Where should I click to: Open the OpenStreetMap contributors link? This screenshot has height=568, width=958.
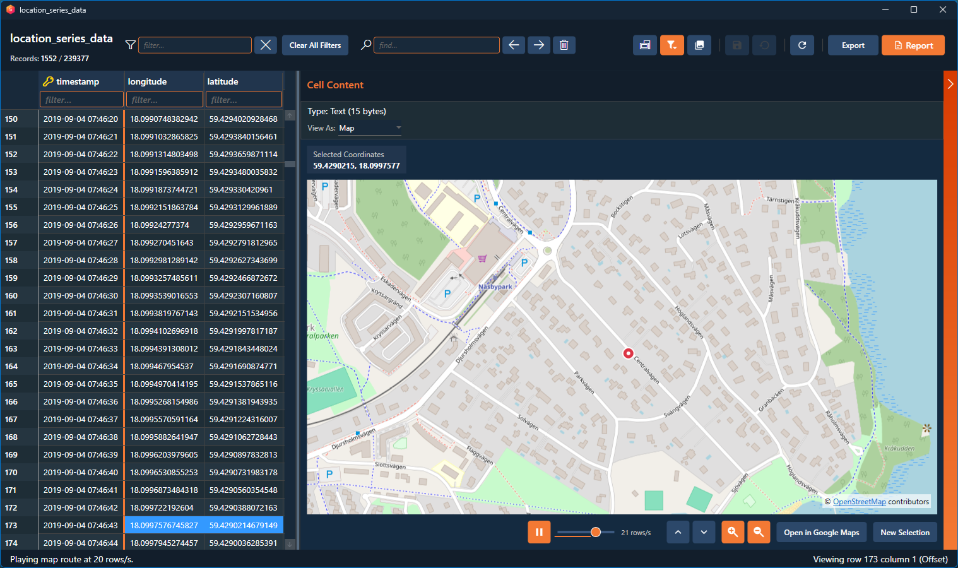[859, 502]
